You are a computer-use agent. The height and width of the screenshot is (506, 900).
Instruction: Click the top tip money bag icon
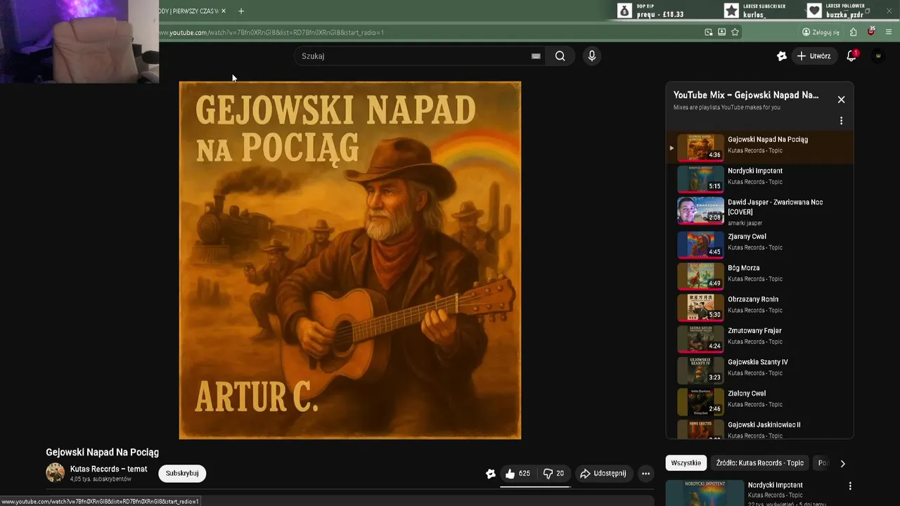point(624,11)
